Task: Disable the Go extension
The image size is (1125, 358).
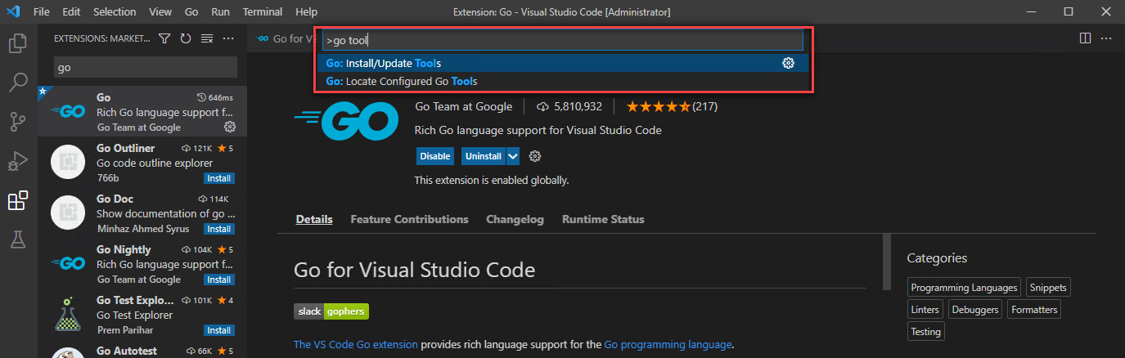Action: (x=435, y=156)
